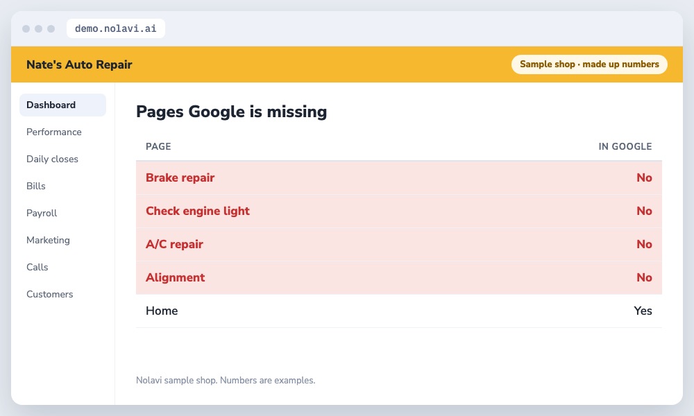This screenshot has height=416, width=694.
Task: Click the Nolavi sample shop footer note
Action: pyautogui.click(x=226, y=380)
